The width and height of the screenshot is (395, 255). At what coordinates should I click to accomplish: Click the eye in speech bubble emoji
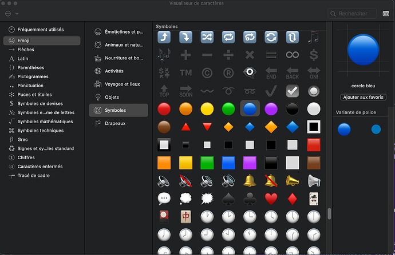tap(250, 73)
